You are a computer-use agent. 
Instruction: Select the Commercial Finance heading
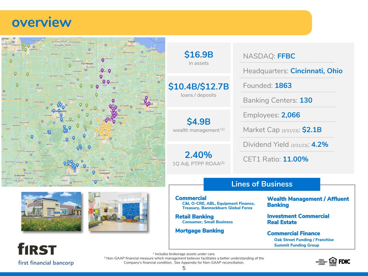(x=293, y=233)
